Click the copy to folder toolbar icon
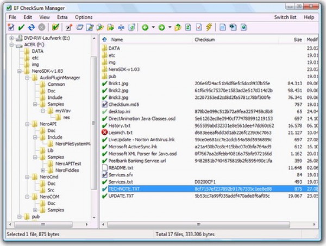This screenshot has width=326, height=246. point(100,27)
